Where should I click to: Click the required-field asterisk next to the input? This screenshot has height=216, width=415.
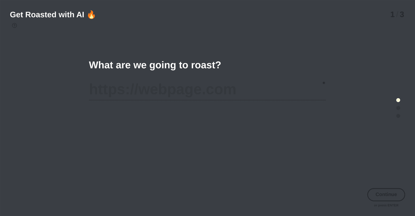point(323,83)
